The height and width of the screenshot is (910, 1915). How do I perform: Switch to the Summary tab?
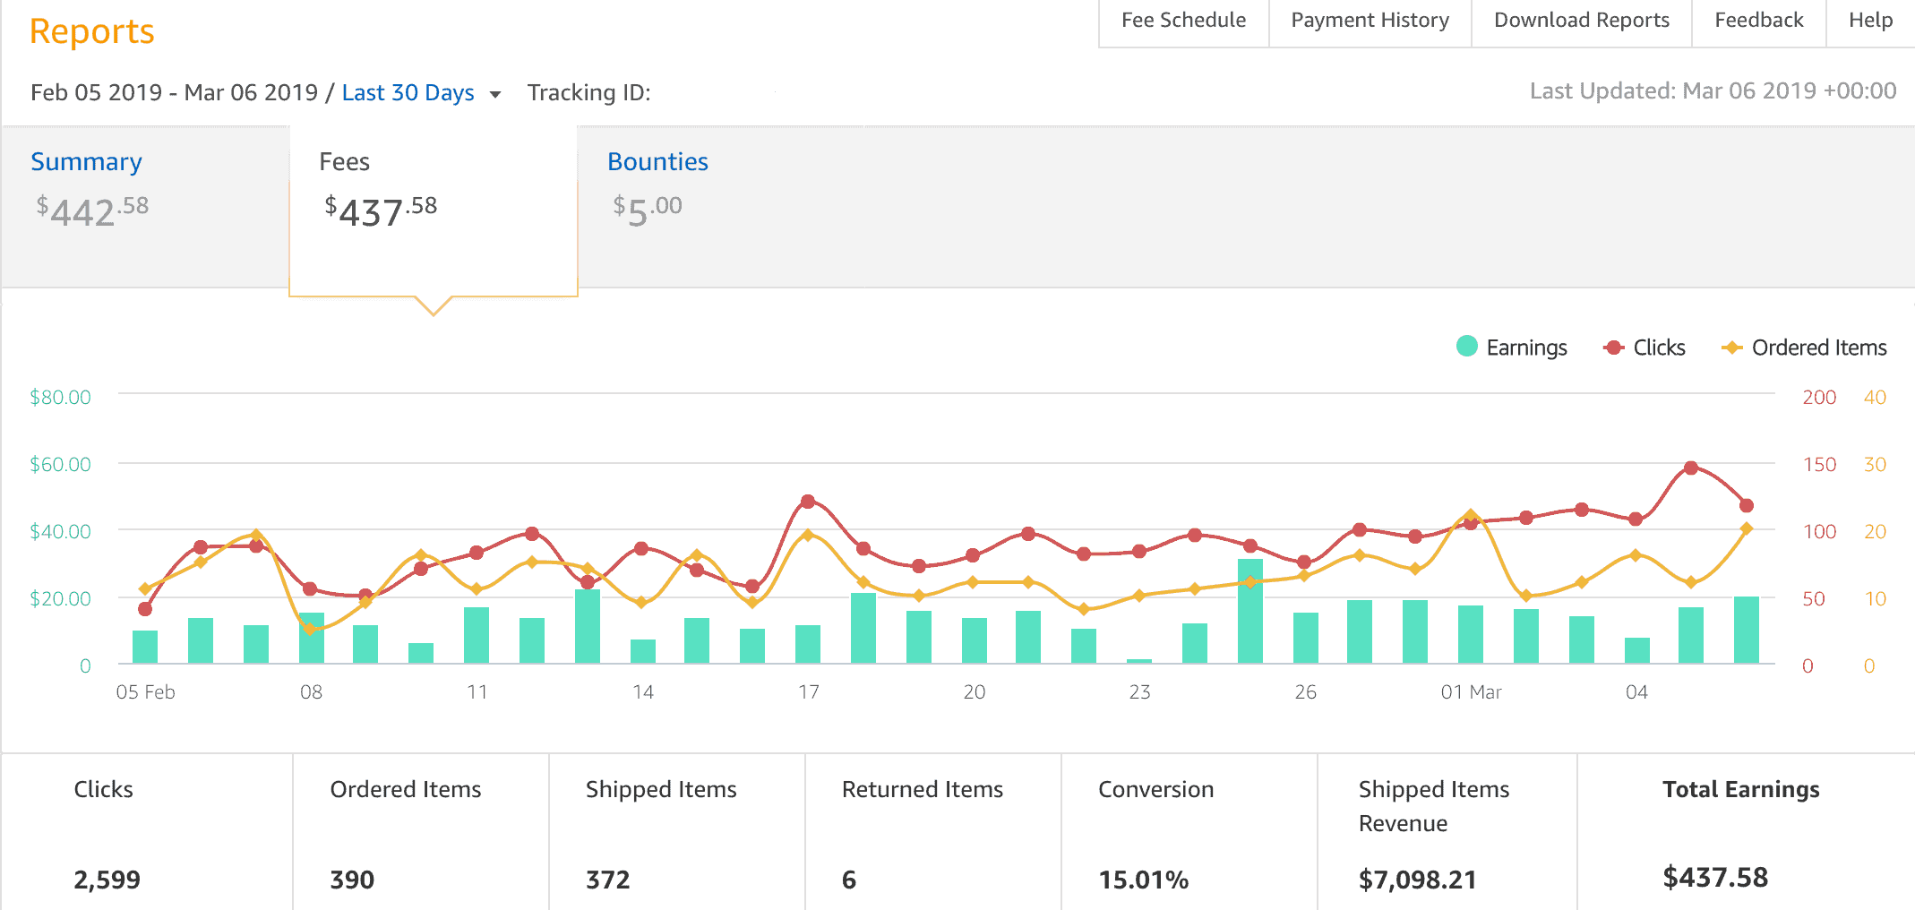[86, 162]
